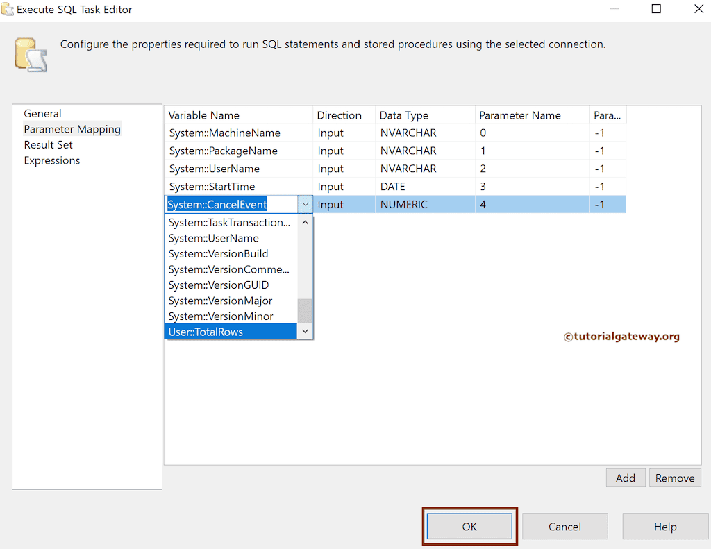The image size is (711, 549).
Task: Select the General page in the sidebar
Action: click(42, 113)
